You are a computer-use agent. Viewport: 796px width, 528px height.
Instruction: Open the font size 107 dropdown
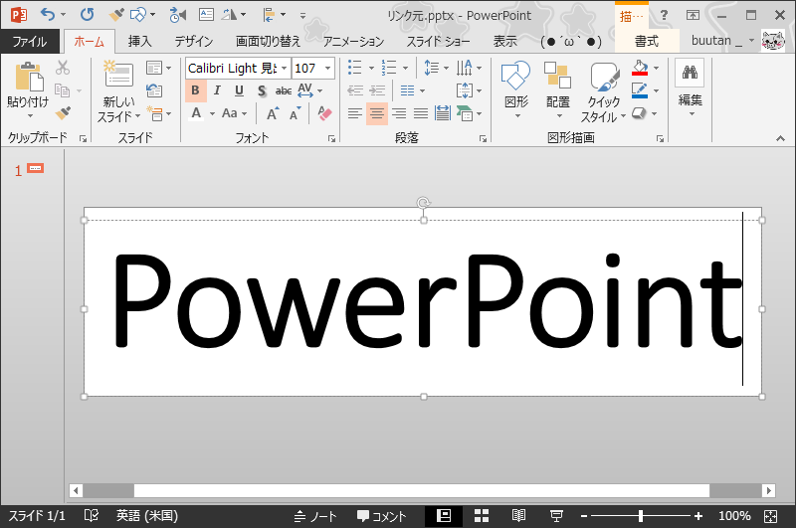(328, 68)
